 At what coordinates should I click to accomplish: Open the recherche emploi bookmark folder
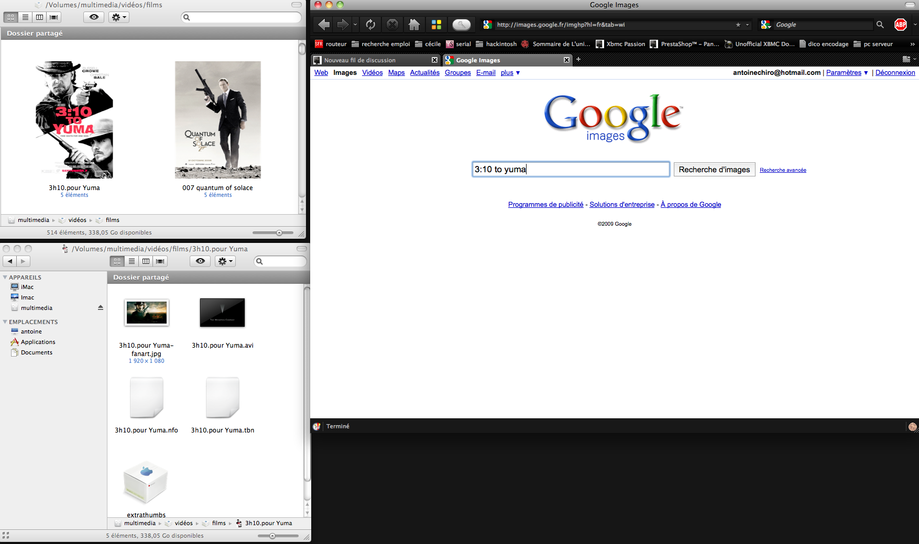[x=381, y=44]
